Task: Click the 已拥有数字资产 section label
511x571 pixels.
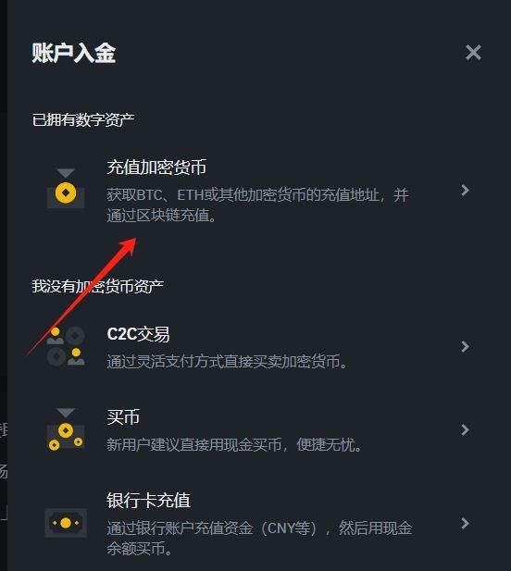Action: point(83,119)
